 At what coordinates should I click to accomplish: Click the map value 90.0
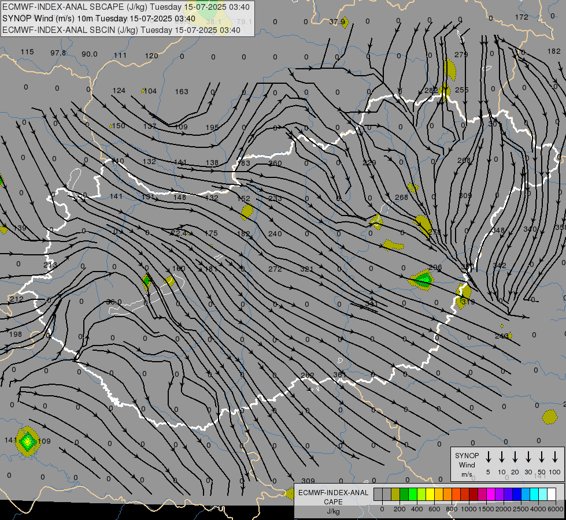point(90,54)
